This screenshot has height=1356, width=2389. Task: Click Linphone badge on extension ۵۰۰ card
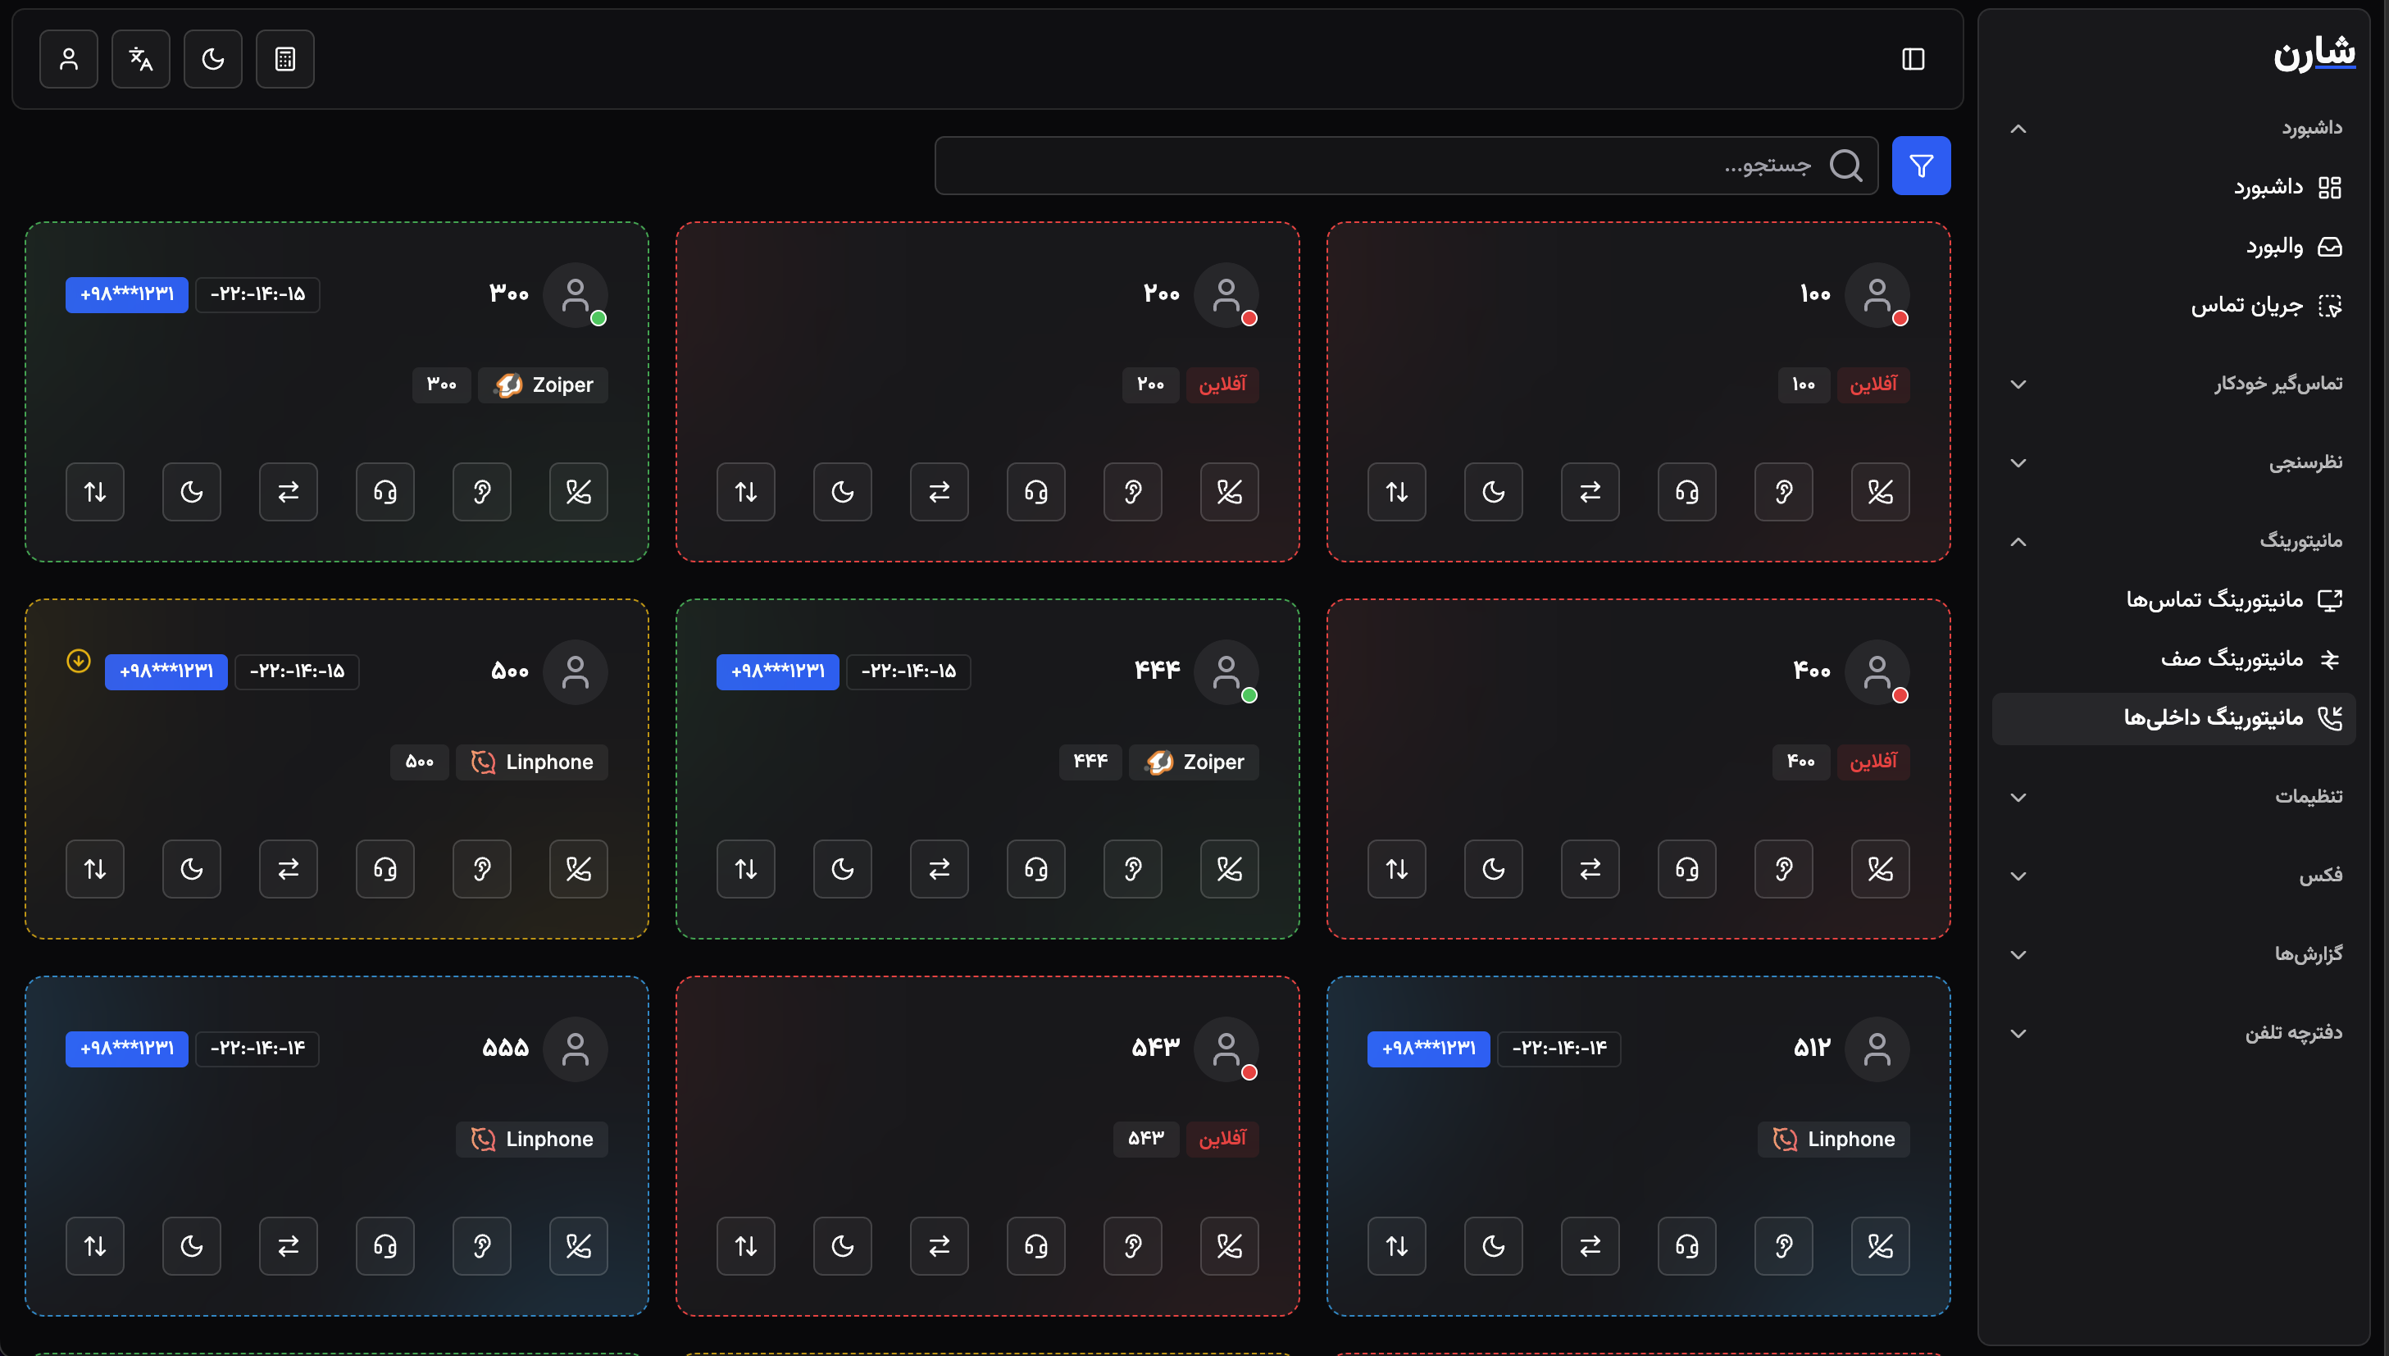coord(531,762)
